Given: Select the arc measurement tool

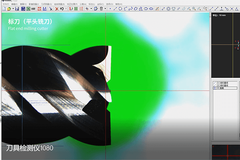Looking at the screenshot, I should [x=126, y=8].
